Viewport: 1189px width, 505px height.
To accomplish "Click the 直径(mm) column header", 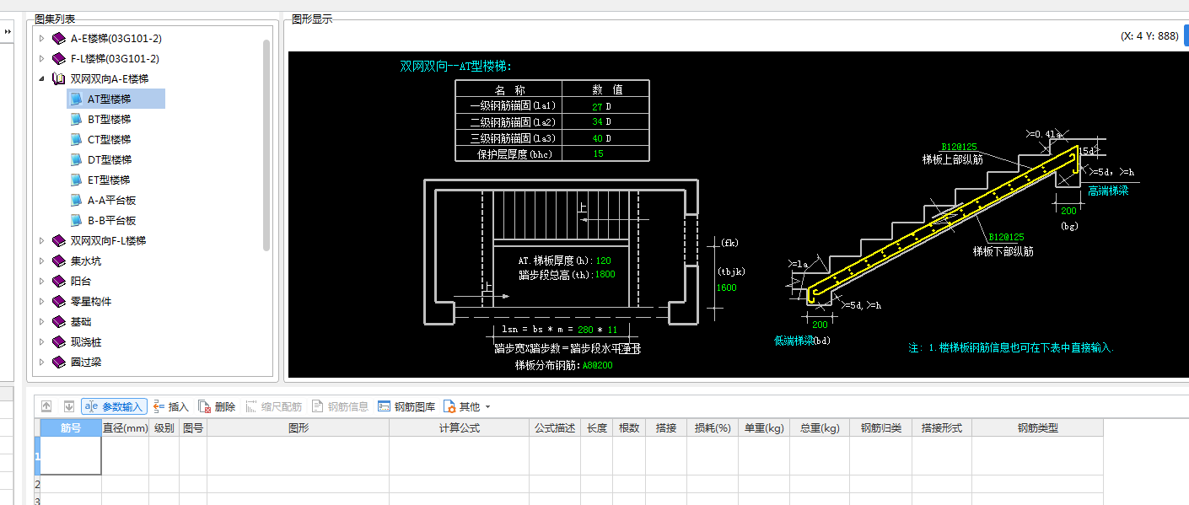I will click(x=125, y=428).
